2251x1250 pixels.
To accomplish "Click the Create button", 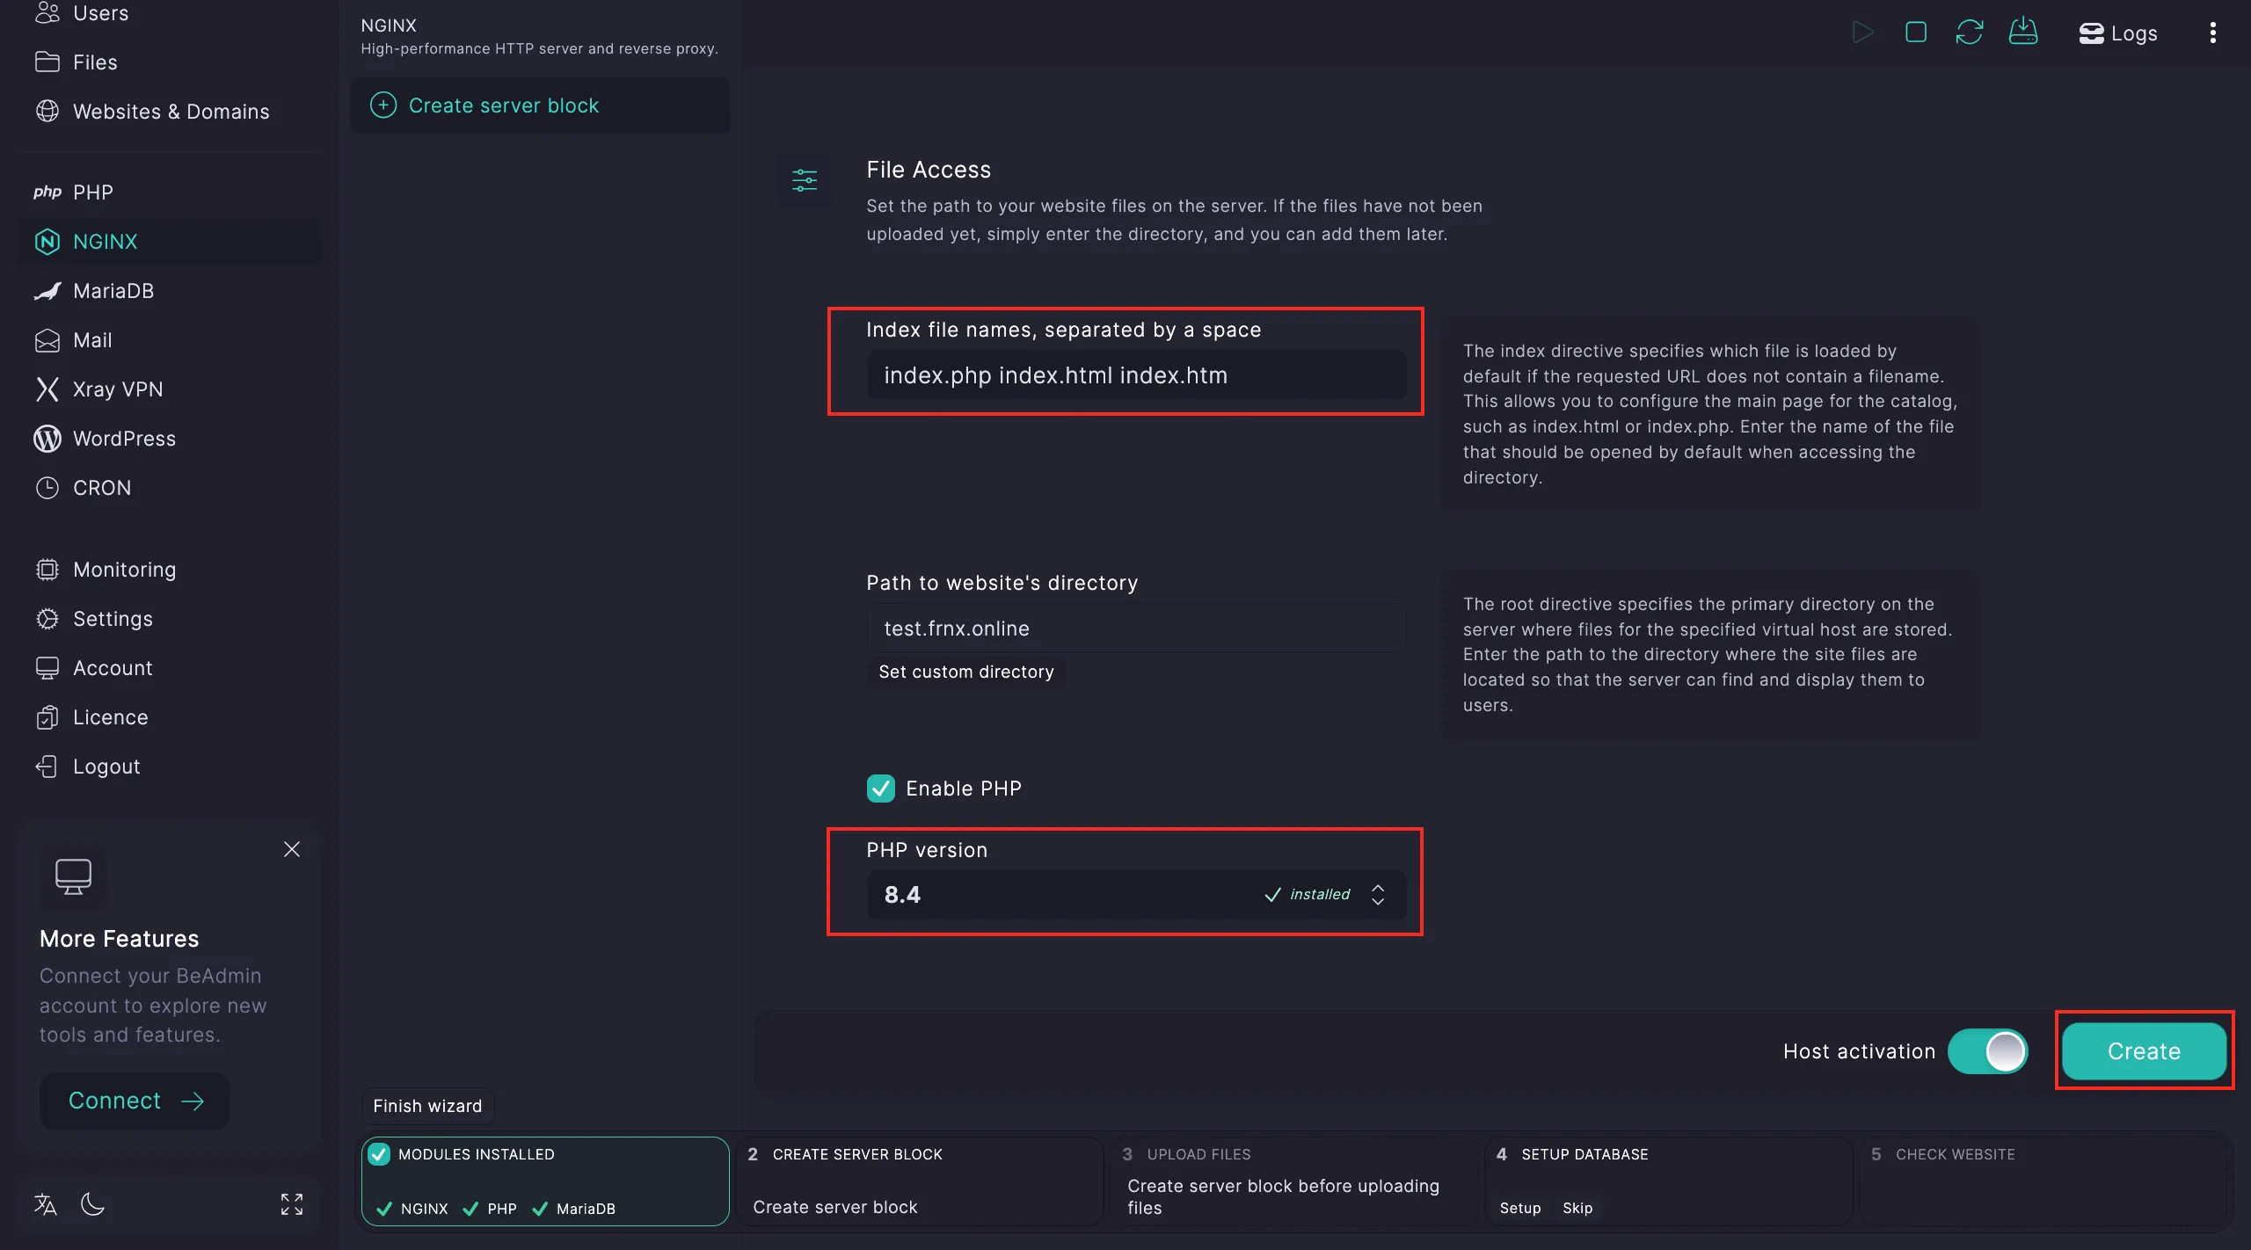I will (2144, 1051).
